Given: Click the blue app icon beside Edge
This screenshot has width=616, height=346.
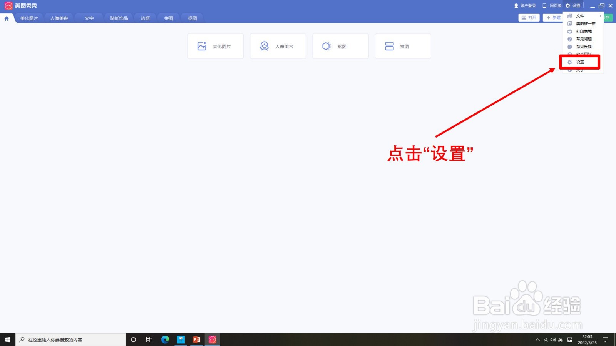Looking at the screenshot, I should click(x=181, y=339).
